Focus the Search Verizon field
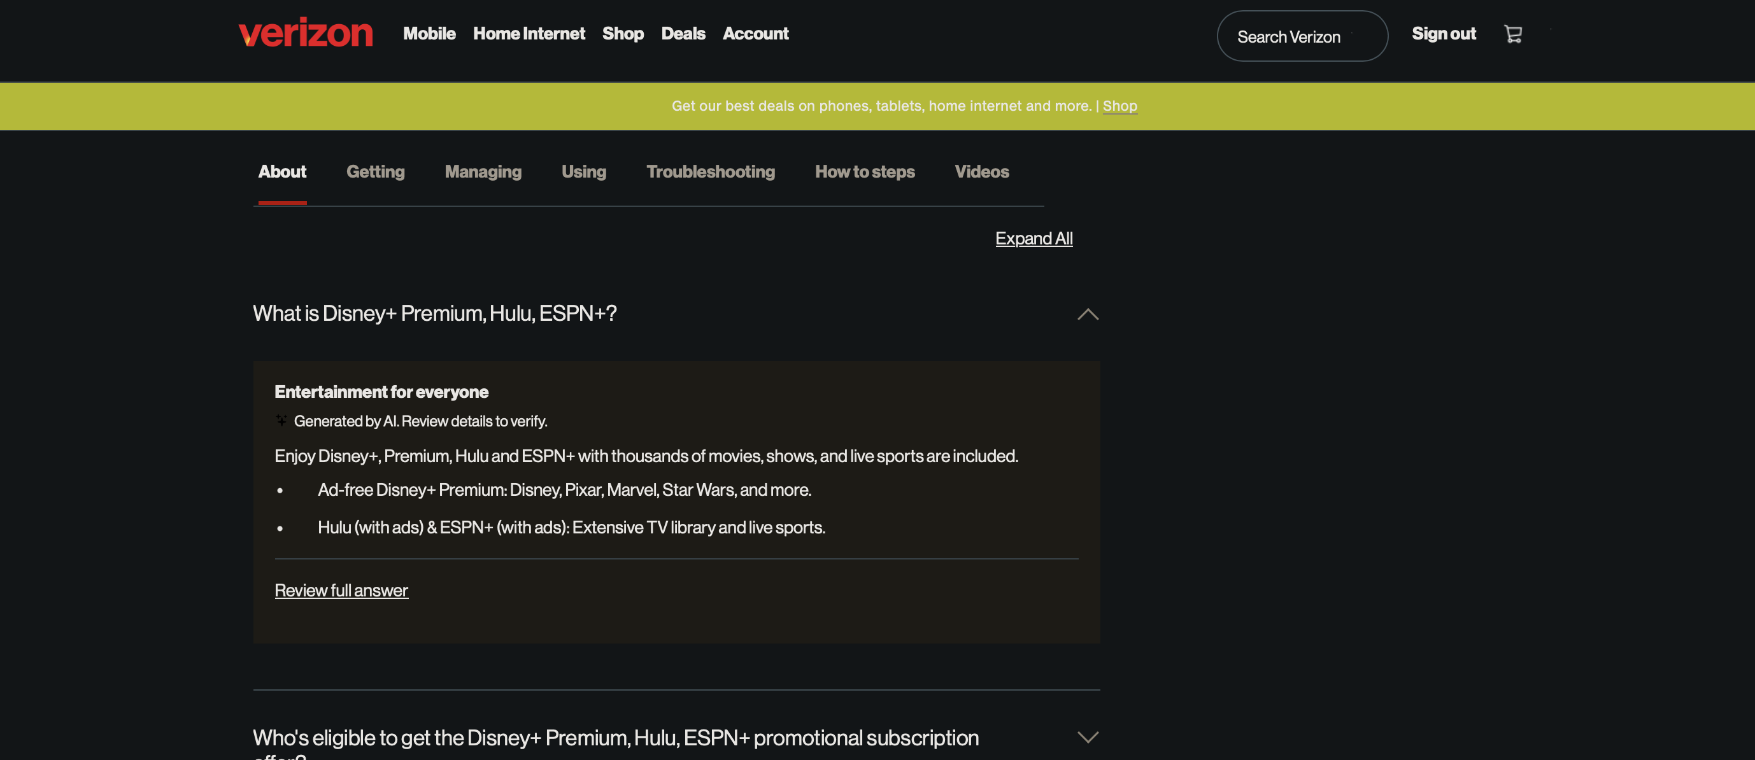The image size is (1755, 760). coord(1302,36)
